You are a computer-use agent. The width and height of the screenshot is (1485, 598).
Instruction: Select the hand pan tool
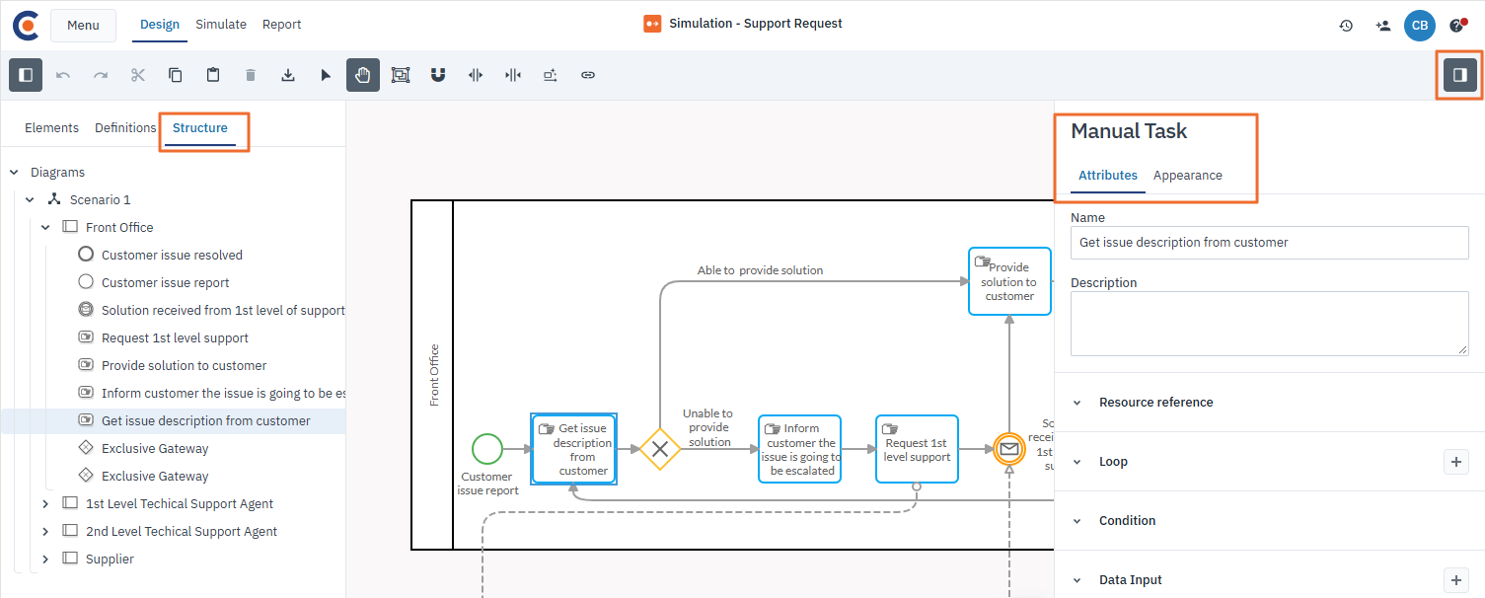coord(363,75)
